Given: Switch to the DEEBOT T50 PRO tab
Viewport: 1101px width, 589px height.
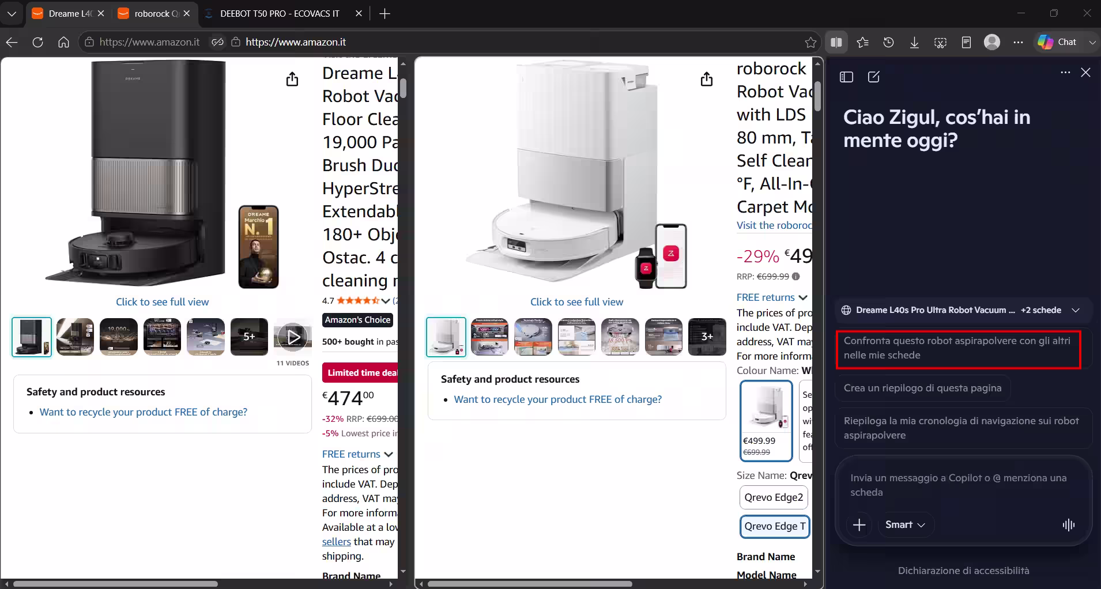Looking at the screenshot, I should pyautogui.click(x=281, y=13).
